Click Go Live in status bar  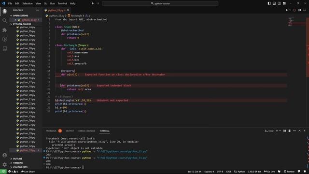269,172
